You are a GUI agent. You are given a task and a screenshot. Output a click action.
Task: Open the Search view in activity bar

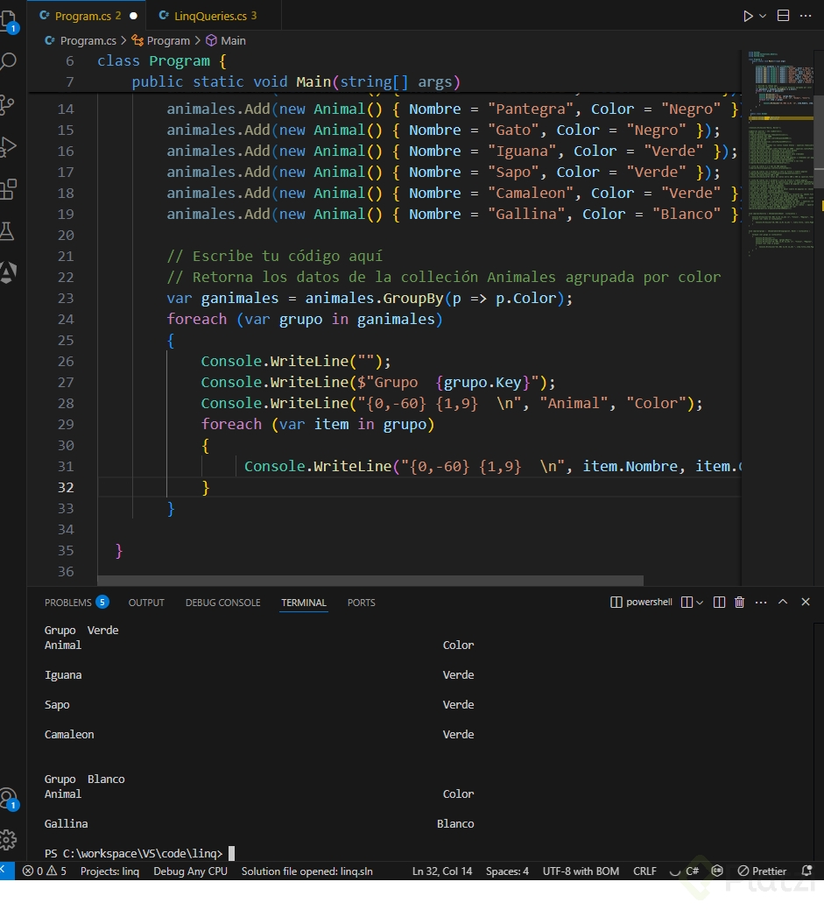(x=9, y=61)
